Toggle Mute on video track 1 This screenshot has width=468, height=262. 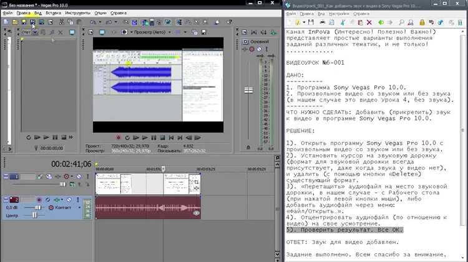[x=79, y=177]
